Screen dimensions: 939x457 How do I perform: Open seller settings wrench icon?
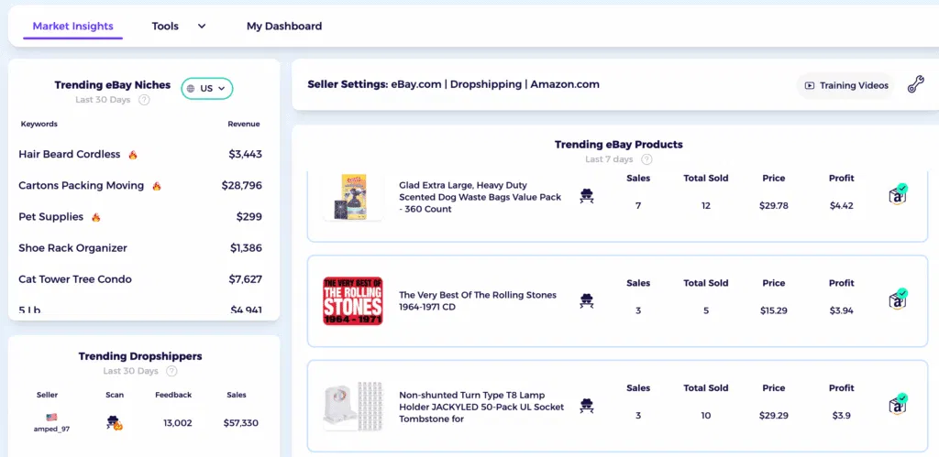point(916,85)
